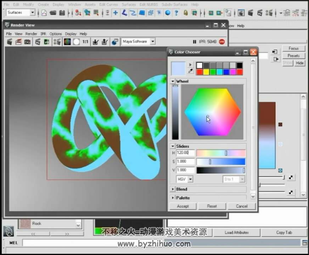Click the eyedropper icon in Color Chooser

[190, 71]
